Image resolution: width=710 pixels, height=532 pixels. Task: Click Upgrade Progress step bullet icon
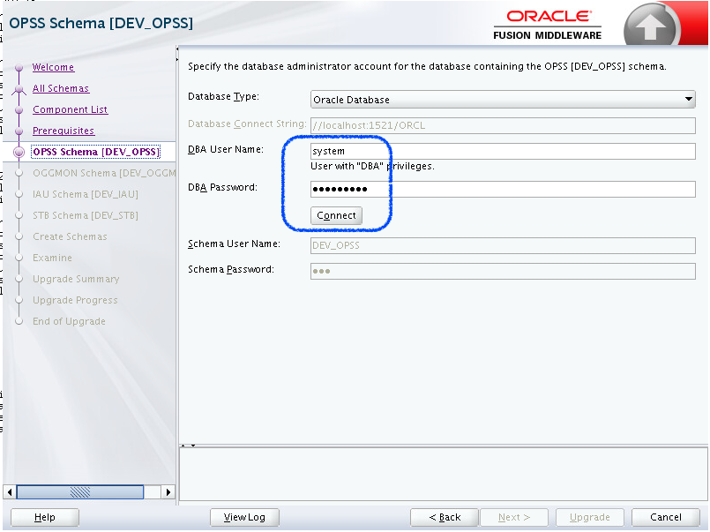point(19,300)
